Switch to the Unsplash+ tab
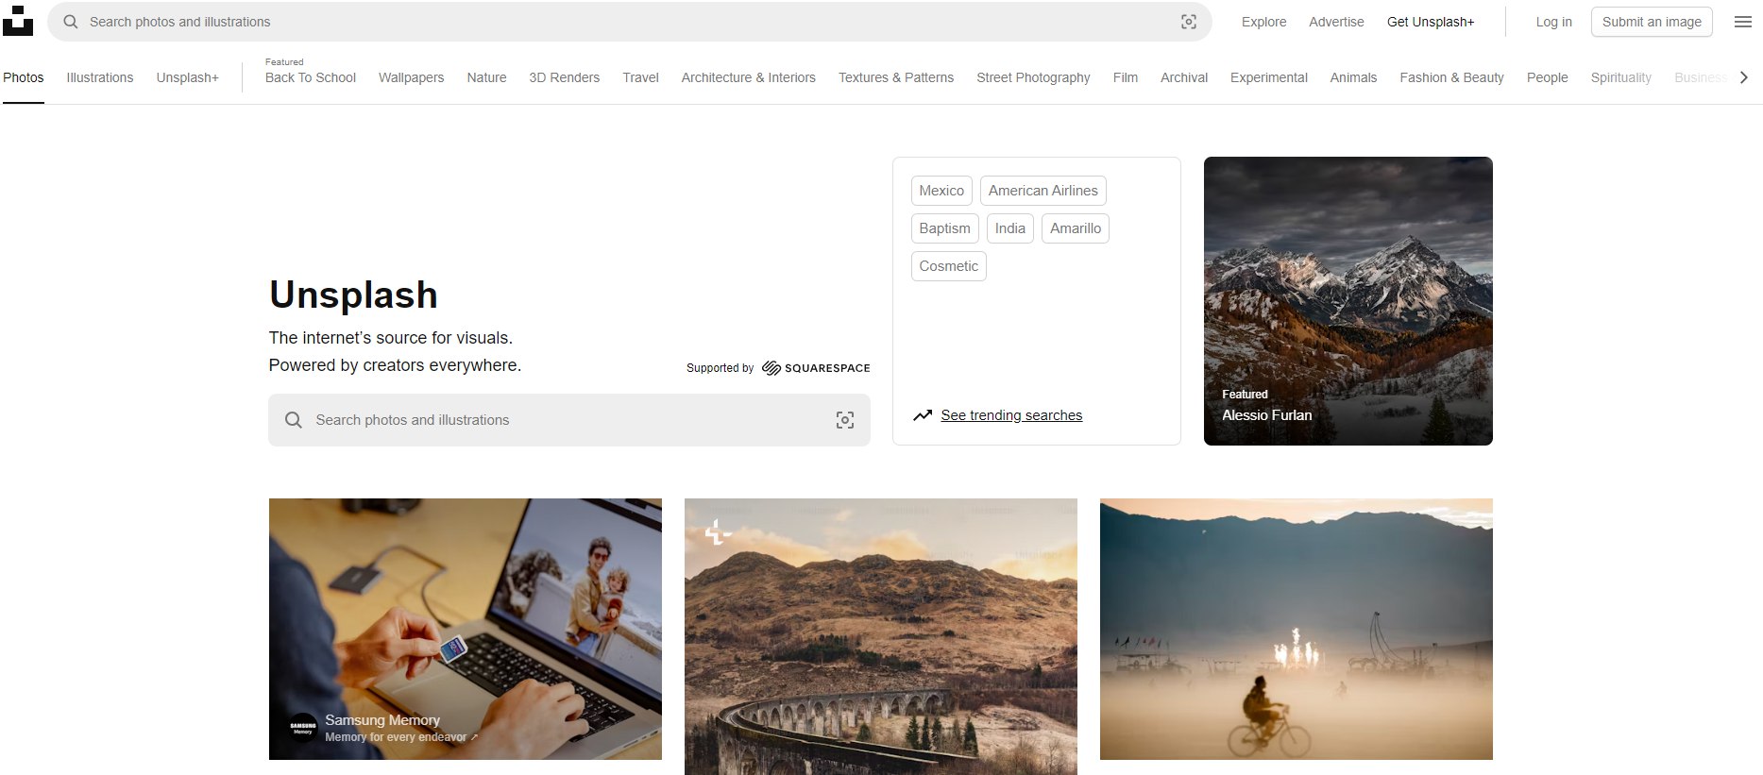 (188, 77)
